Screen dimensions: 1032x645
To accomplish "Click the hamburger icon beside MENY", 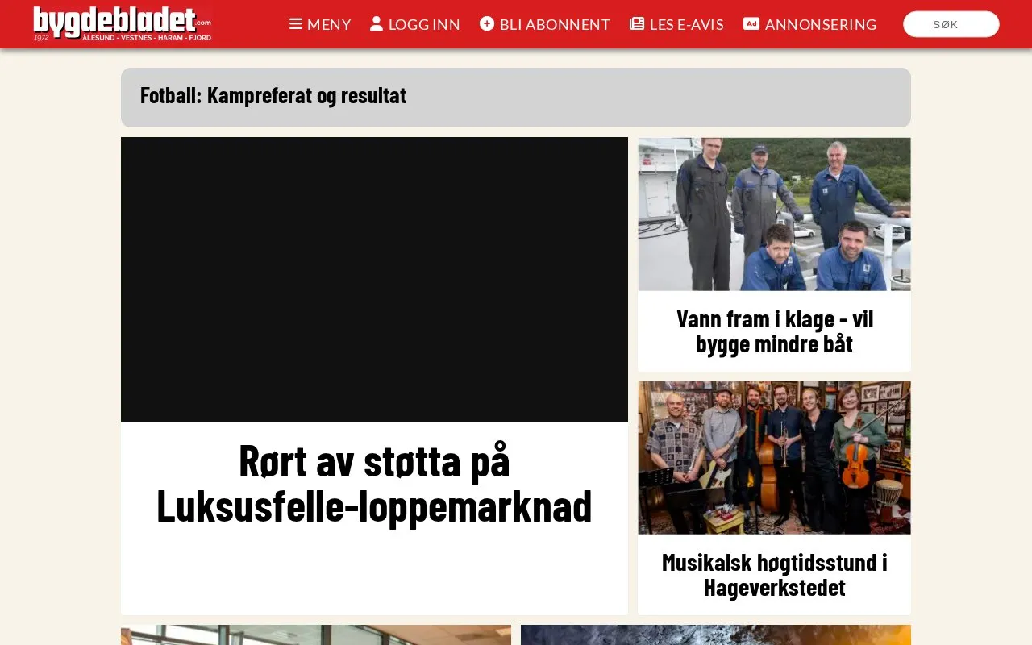I will coord(296,24).
